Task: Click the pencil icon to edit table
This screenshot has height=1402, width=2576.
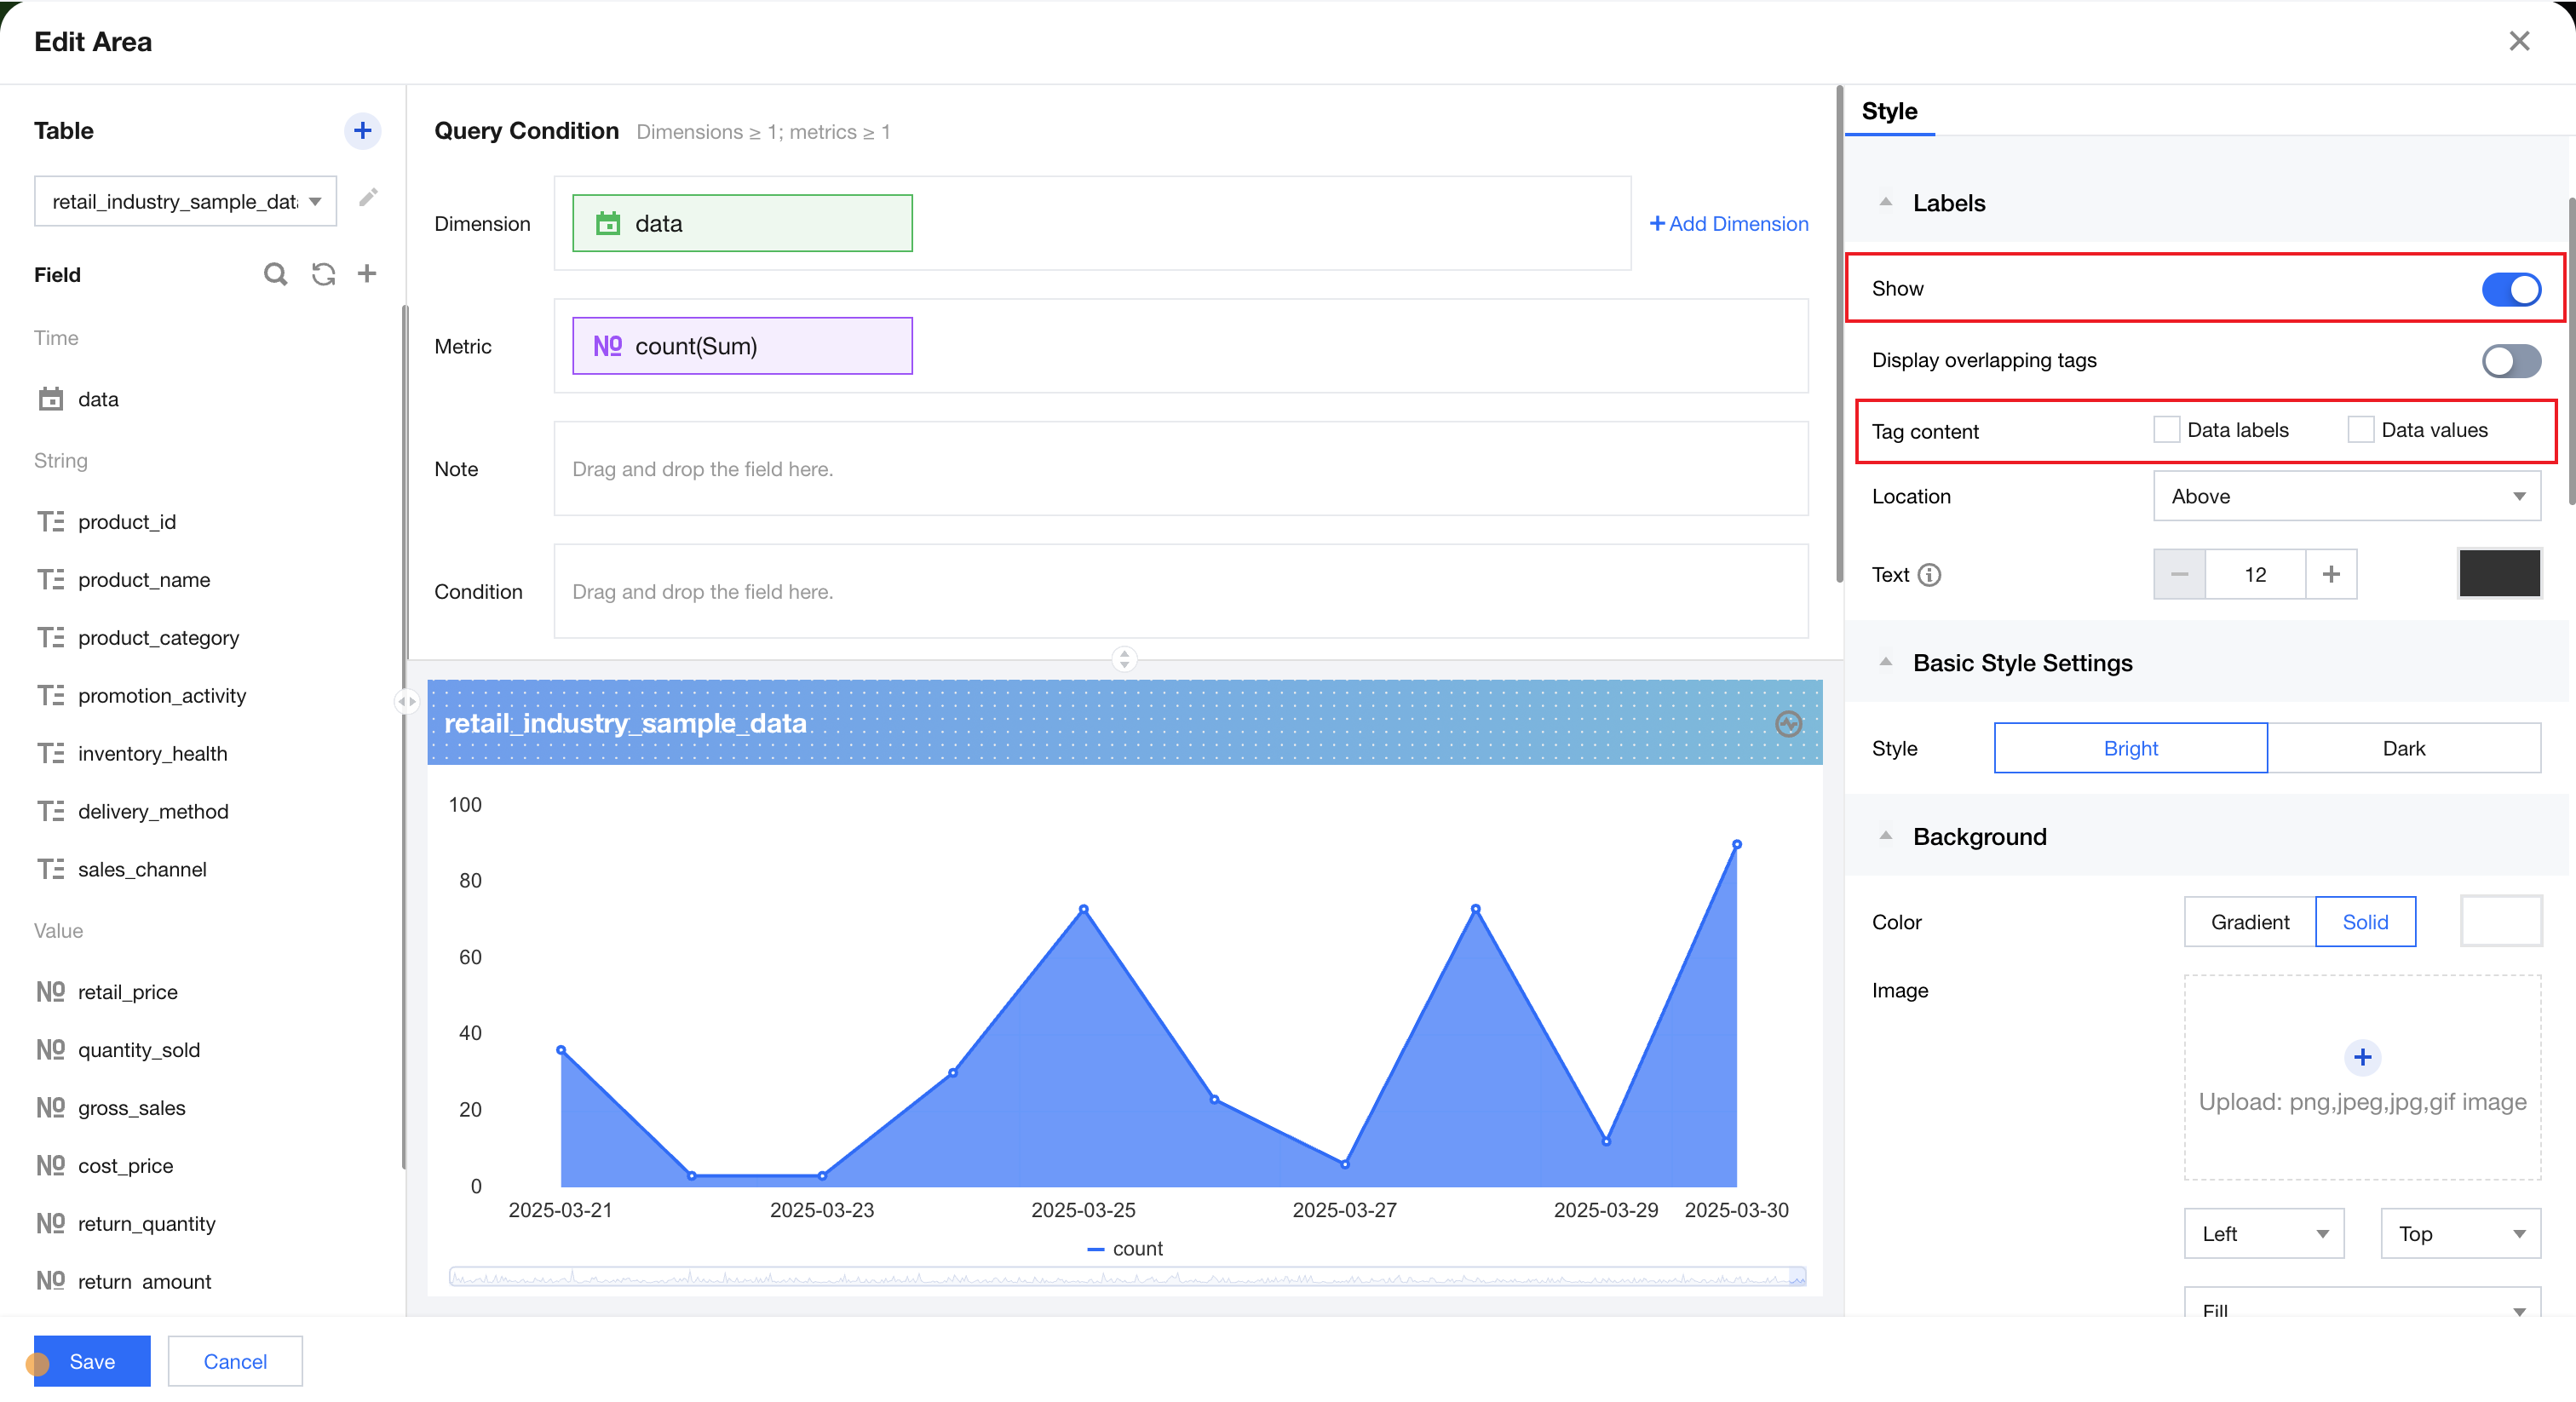Action: (x=368, y=197)
